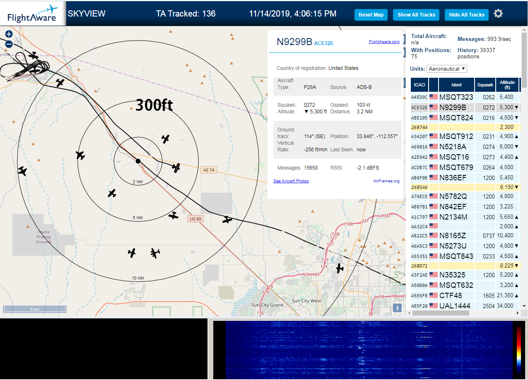Click the US flag in the CTF48 row
The image size is (528, 380).
[434, 295]
